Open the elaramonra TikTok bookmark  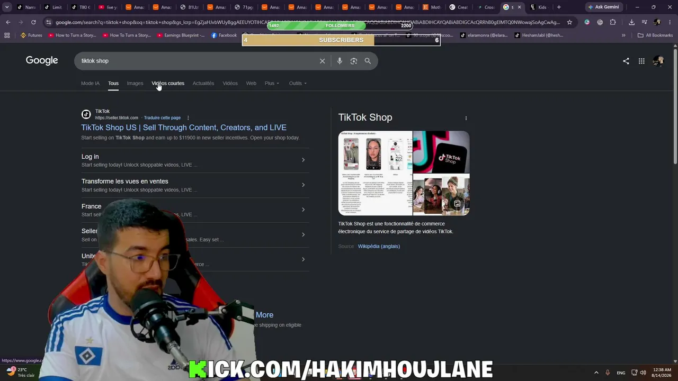484,35
